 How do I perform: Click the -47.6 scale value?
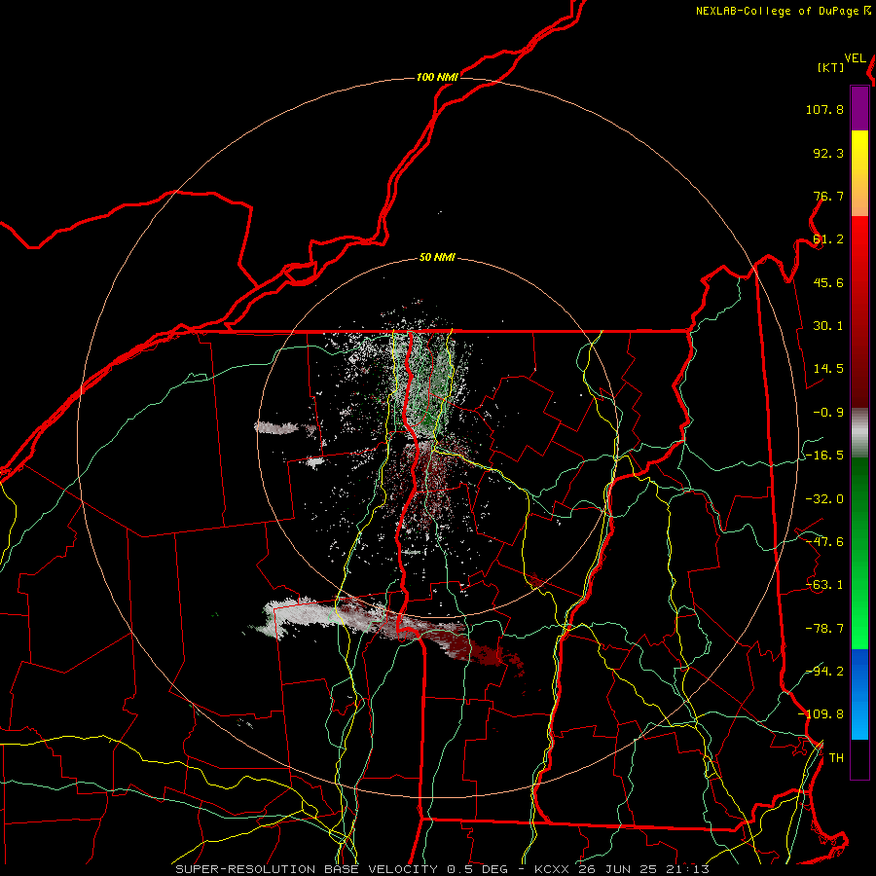point(824,542)
